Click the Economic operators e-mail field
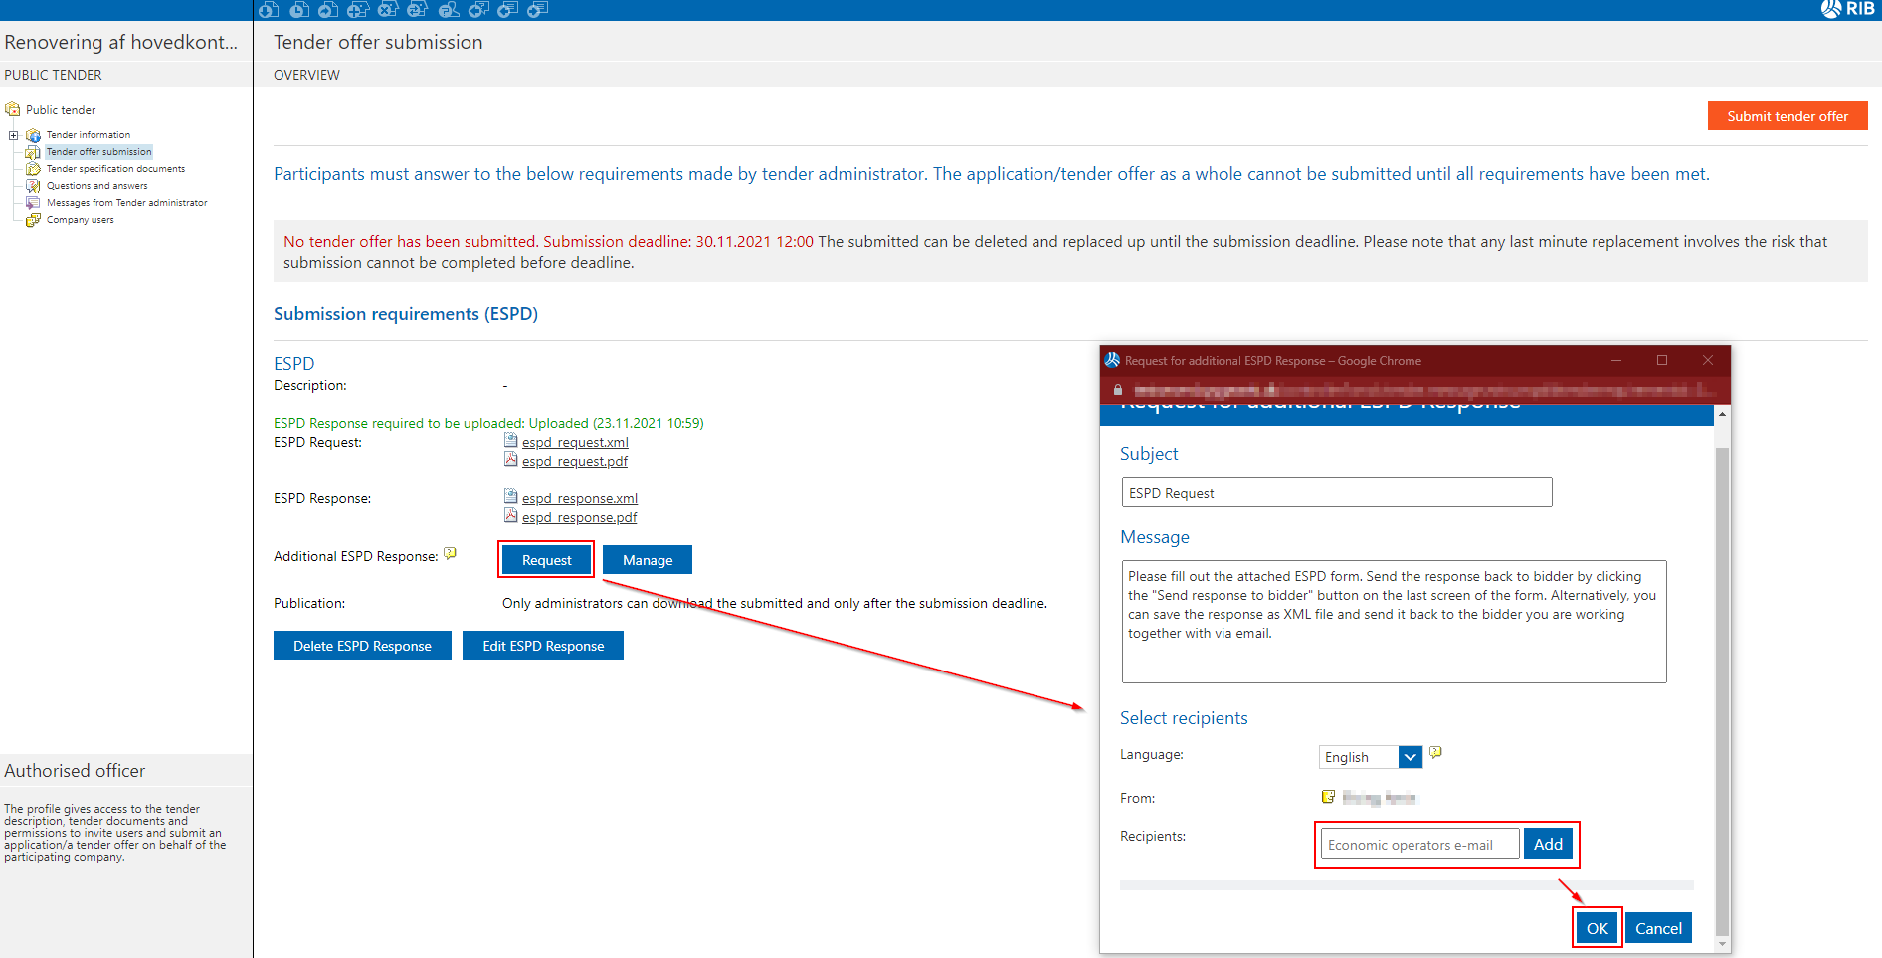1882x958 pixels. coord(1418,845)
